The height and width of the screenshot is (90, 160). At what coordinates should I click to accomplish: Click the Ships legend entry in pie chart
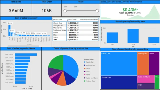(87, 71)
